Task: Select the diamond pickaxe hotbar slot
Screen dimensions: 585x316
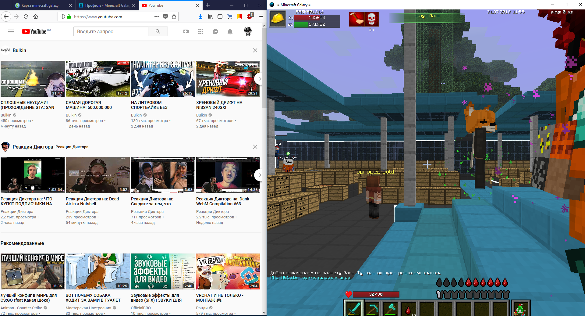Action: point(372,309)
